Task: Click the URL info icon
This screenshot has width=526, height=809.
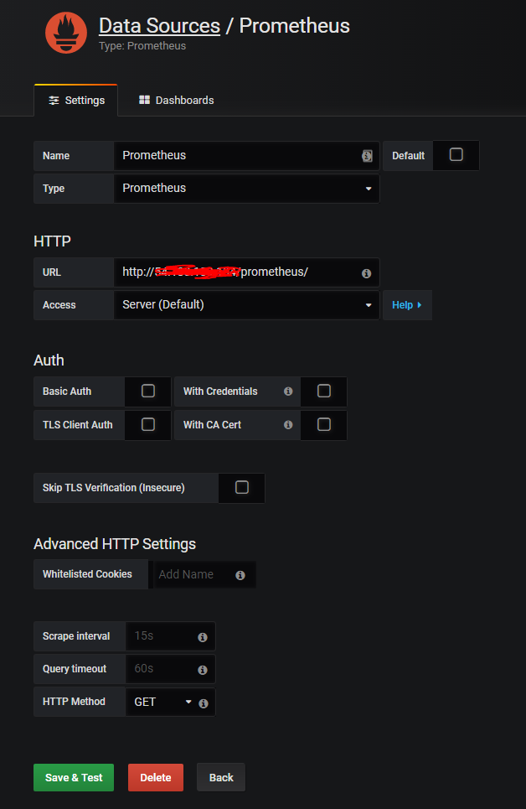Action: click(x=366, y=273)
